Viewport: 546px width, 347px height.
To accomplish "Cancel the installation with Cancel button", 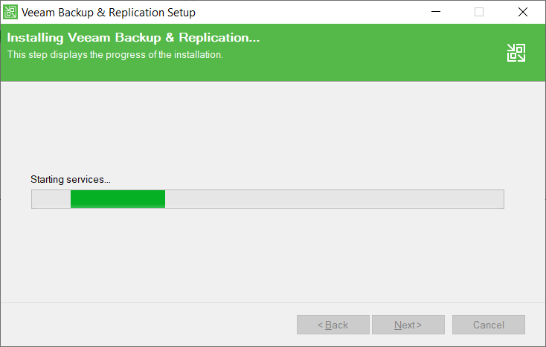I will (x=488, y=325).
